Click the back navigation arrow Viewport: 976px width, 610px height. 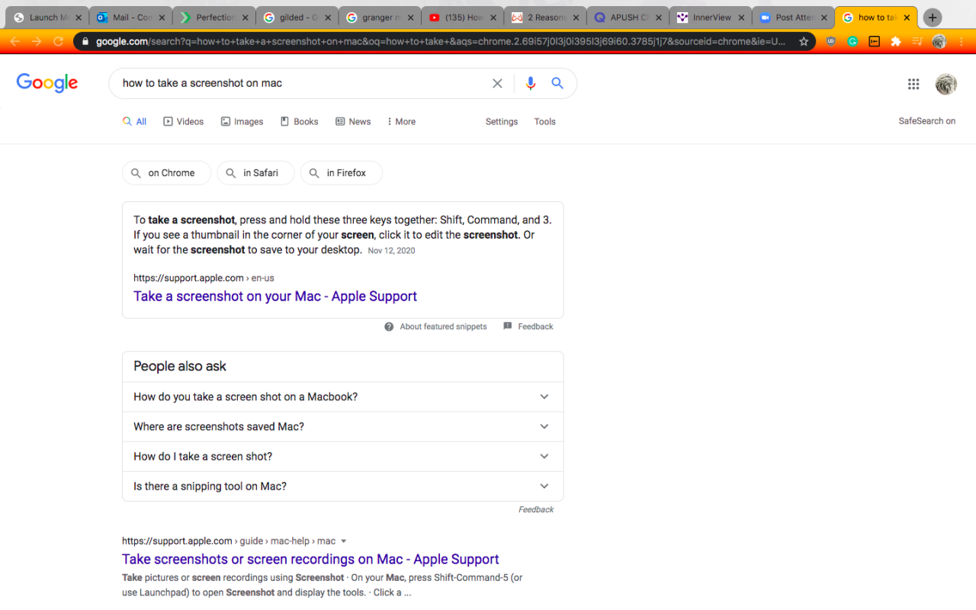point(14,41)
